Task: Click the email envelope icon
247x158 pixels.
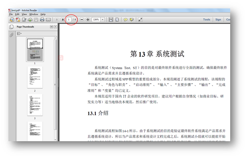Action: pyautogui.click(x=48, y=20)
